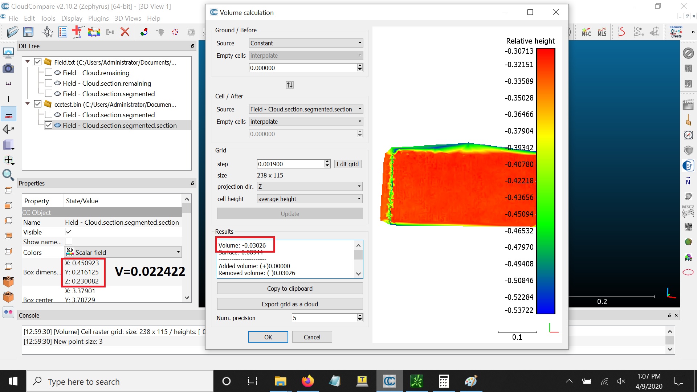697x392 pixels.
Task: Click the grid step value field
Action: (x=291, y=164)
